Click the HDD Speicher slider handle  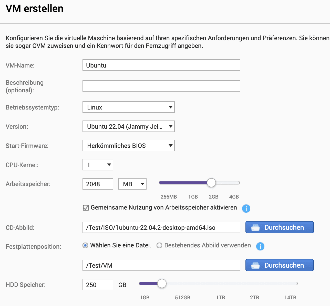coord(162,283)
